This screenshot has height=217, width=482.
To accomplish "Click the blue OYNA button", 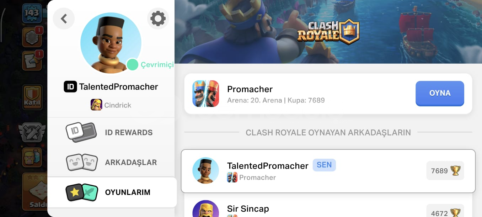I will tap(440, 93).
